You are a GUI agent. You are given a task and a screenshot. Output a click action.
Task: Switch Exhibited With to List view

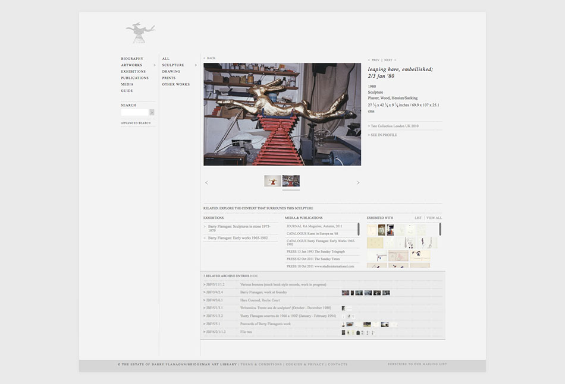tap(418, 218)
